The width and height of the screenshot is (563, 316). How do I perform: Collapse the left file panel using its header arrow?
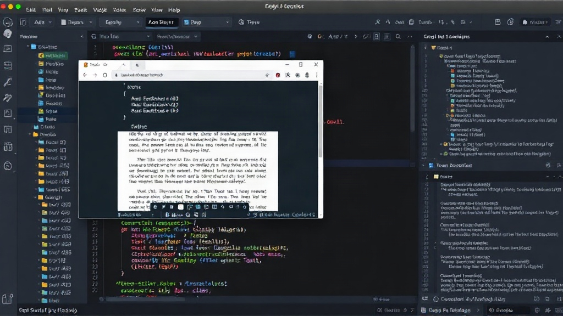[x=82, y=37]
